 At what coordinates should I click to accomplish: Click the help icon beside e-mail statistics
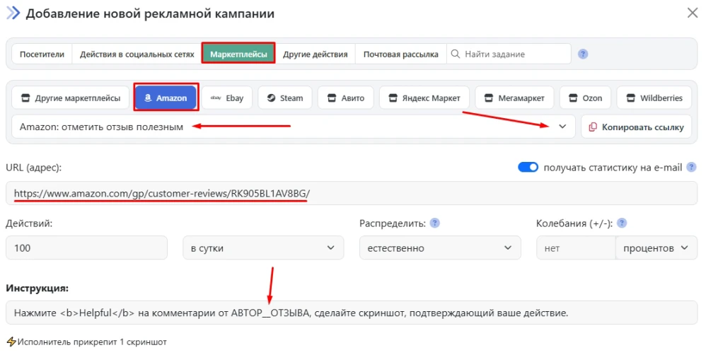[x=691, y=168]
